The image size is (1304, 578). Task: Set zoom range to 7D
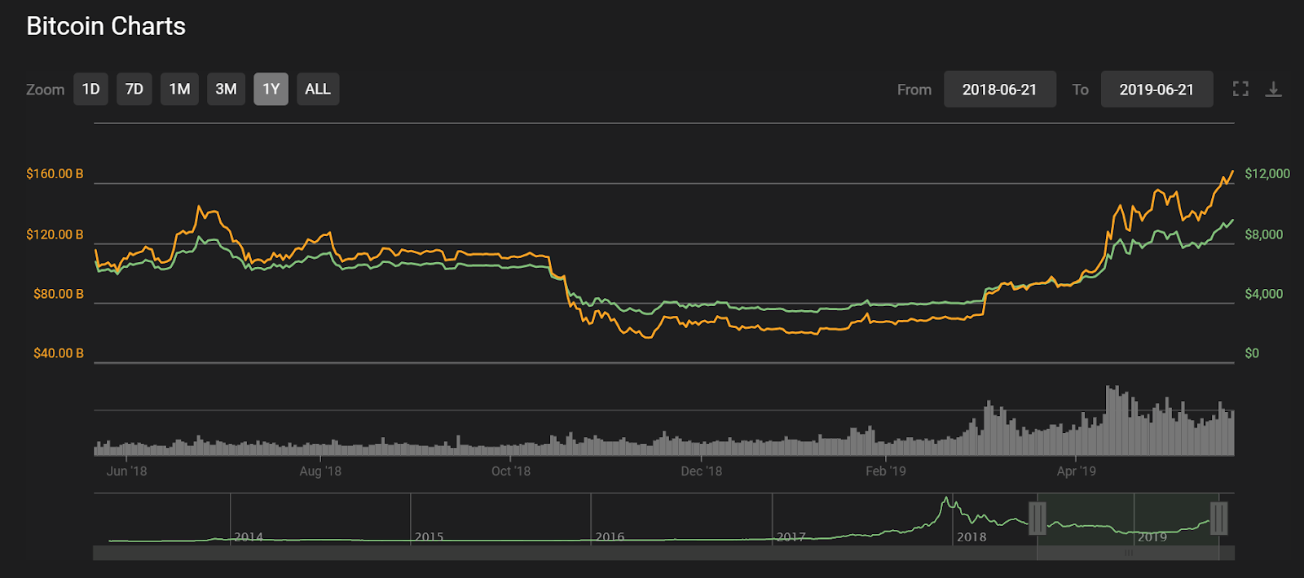coord(134,89)
